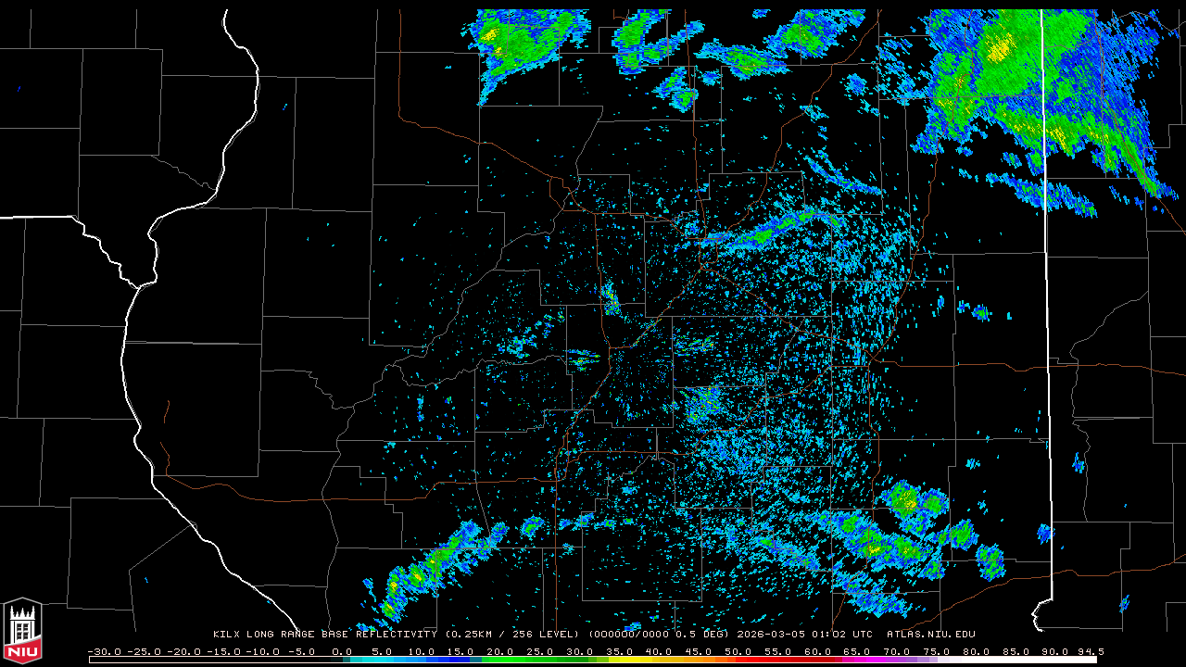Click the -30.0 label at scale start
This screenshot has width=1186, height=667.
pos(100,651)
